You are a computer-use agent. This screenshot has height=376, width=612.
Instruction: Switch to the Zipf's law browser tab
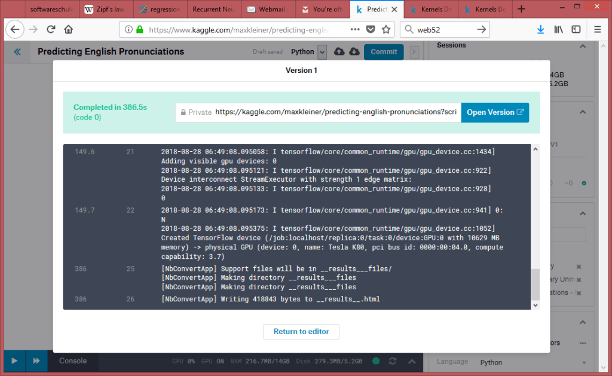pyautogui.click(x=106, y=9)
